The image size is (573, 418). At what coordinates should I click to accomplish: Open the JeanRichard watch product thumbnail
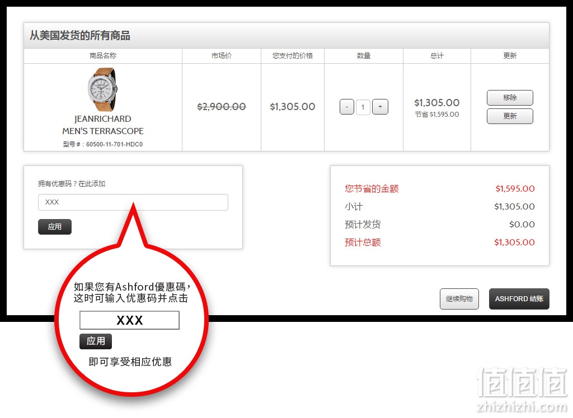(103, 89)
